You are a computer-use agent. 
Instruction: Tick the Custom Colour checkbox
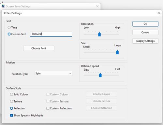click(48, 94)
